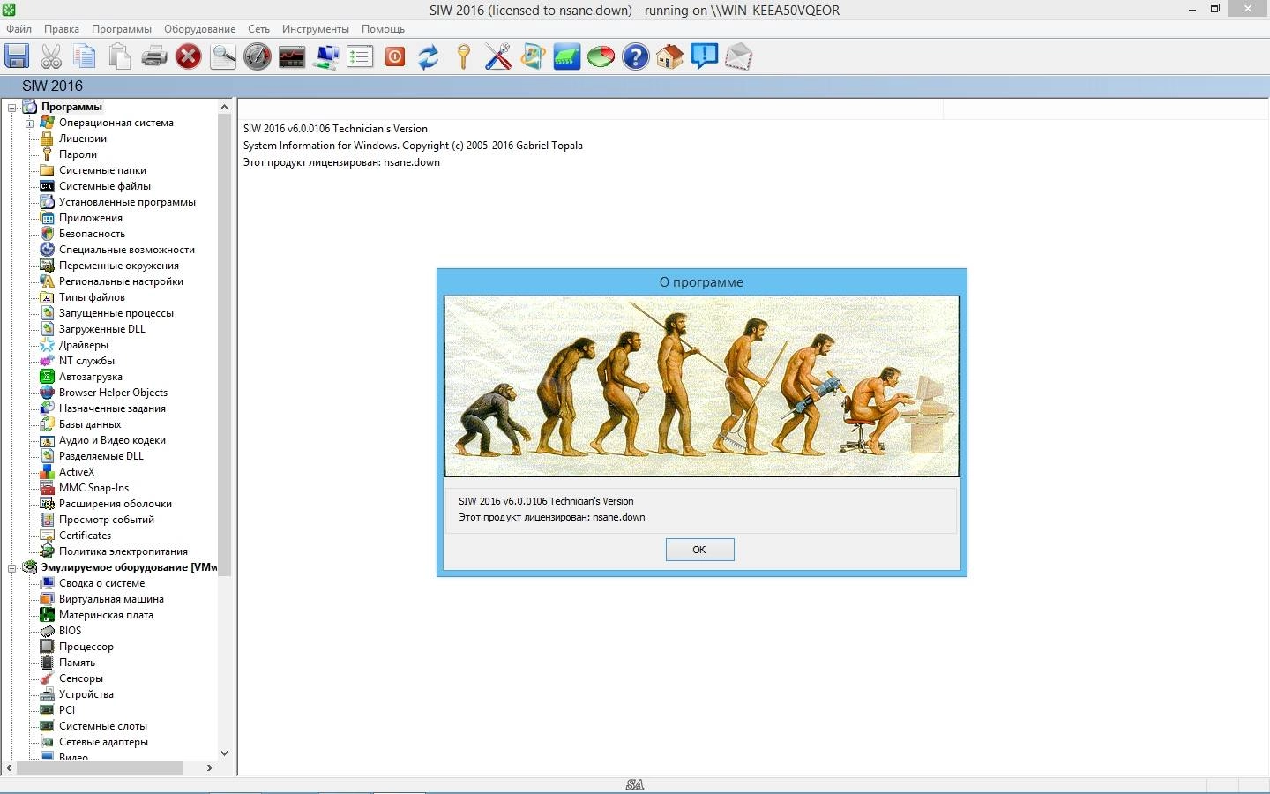Open the Файл menu
The image size is (1270, 794).
(19, 29)
